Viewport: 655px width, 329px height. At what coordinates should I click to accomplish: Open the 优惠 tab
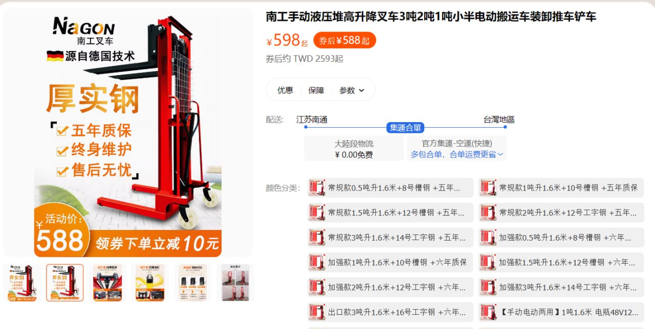pos(285,90)
